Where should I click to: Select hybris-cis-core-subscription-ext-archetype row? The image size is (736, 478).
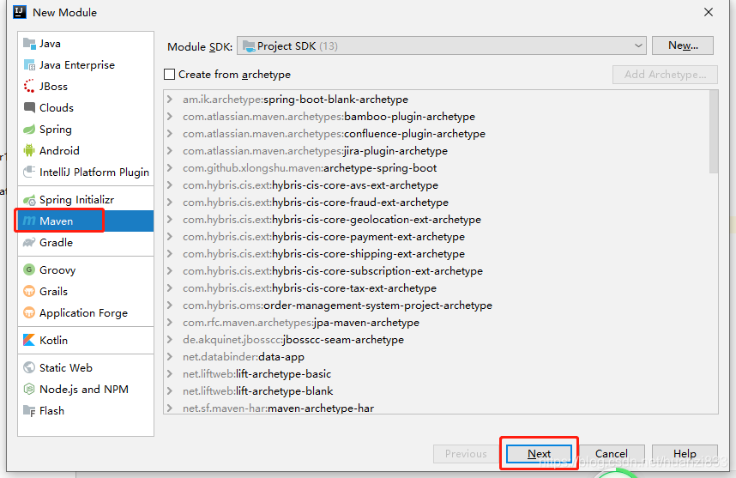(x=437, y=271)
